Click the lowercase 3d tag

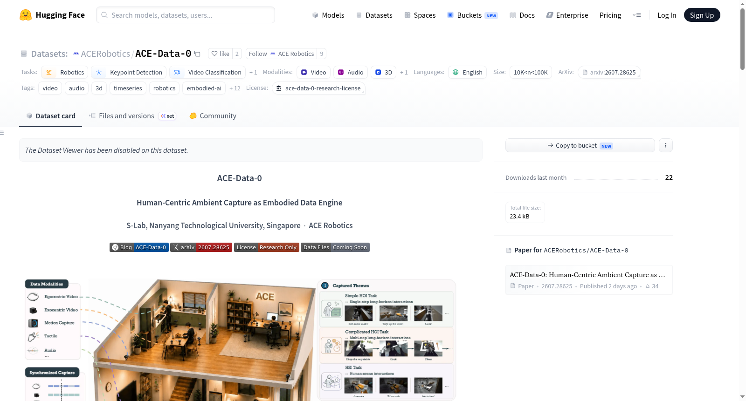[x=99, y=88]
